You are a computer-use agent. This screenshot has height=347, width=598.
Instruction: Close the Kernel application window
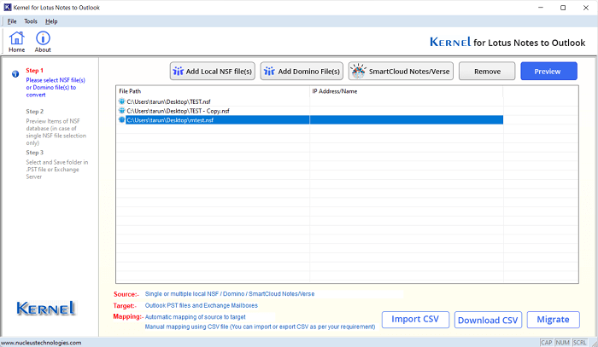point(586,8)
